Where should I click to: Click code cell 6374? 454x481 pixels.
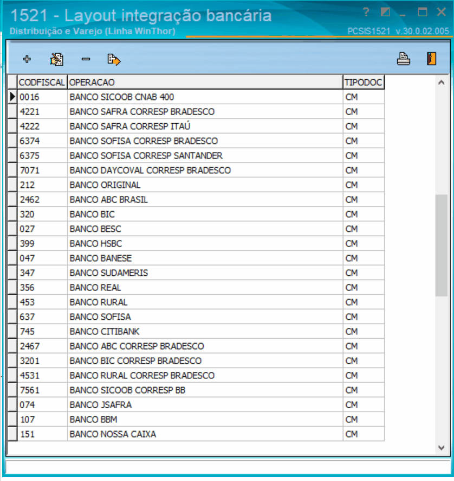42,141
